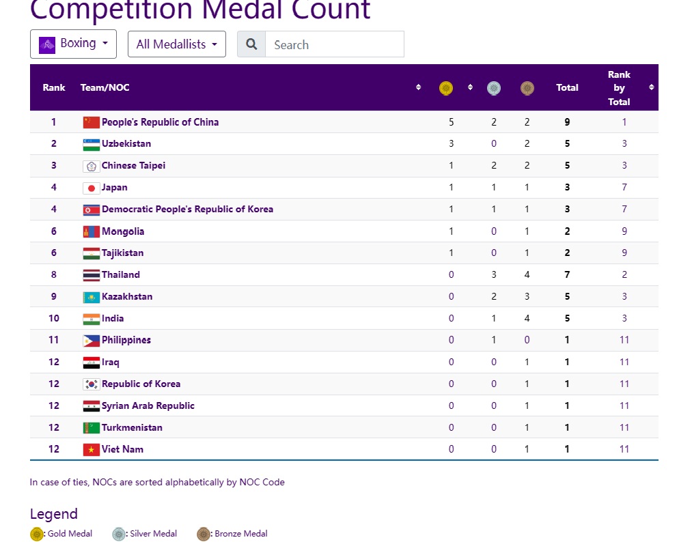Click China's gold medal count 5

tap(451, 122)
